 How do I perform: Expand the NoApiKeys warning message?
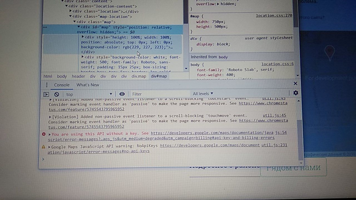(49, 147)
